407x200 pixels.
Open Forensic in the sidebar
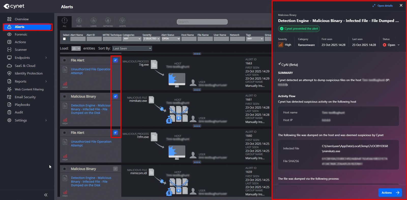[21, 35]
